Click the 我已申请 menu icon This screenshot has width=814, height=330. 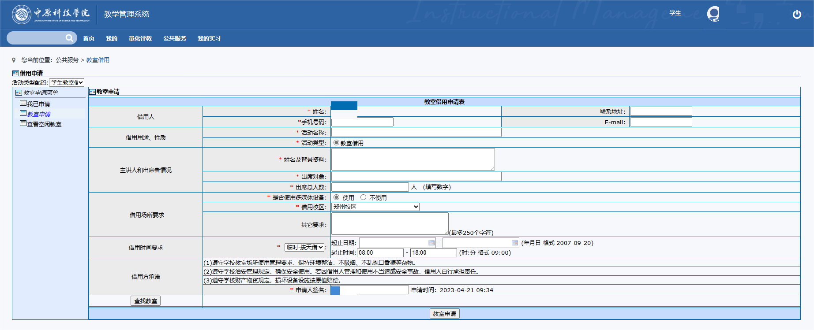(x=23, y=103)
